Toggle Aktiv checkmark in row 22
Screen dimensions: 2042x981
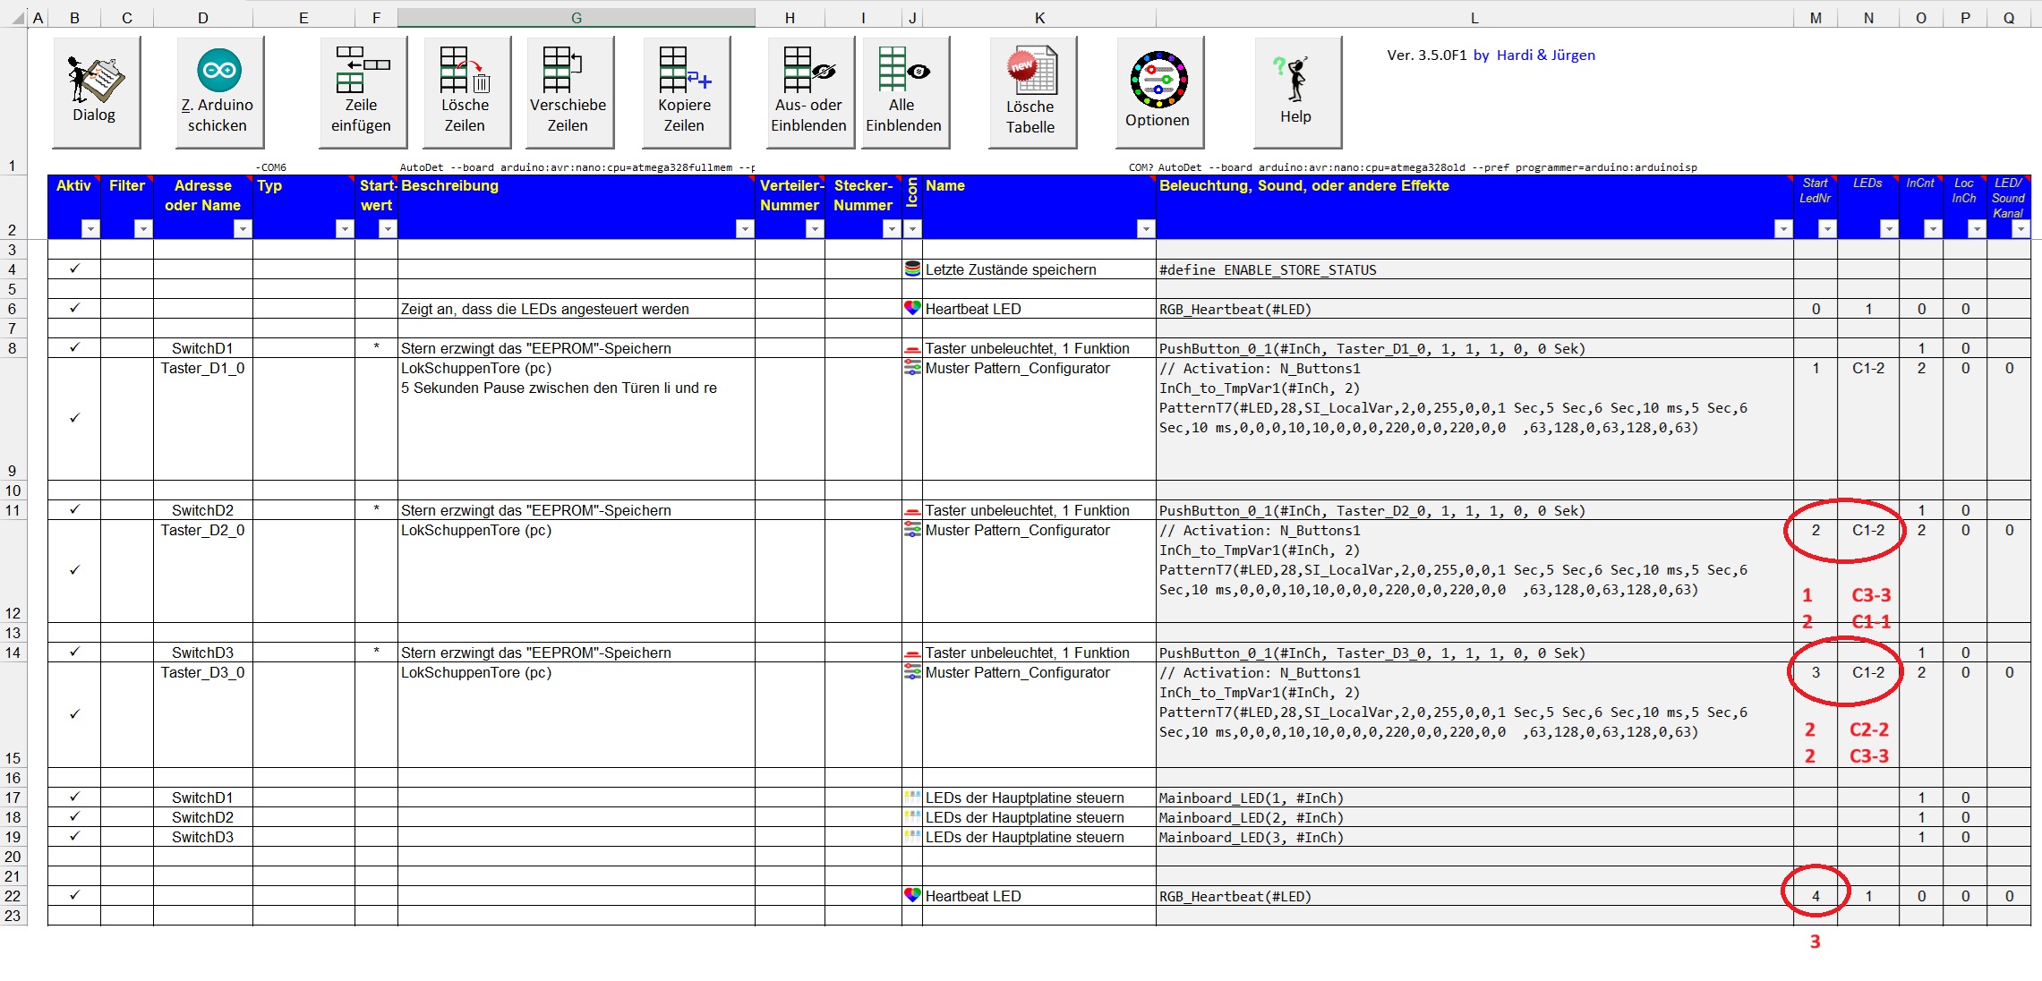[x=74, y=895]
